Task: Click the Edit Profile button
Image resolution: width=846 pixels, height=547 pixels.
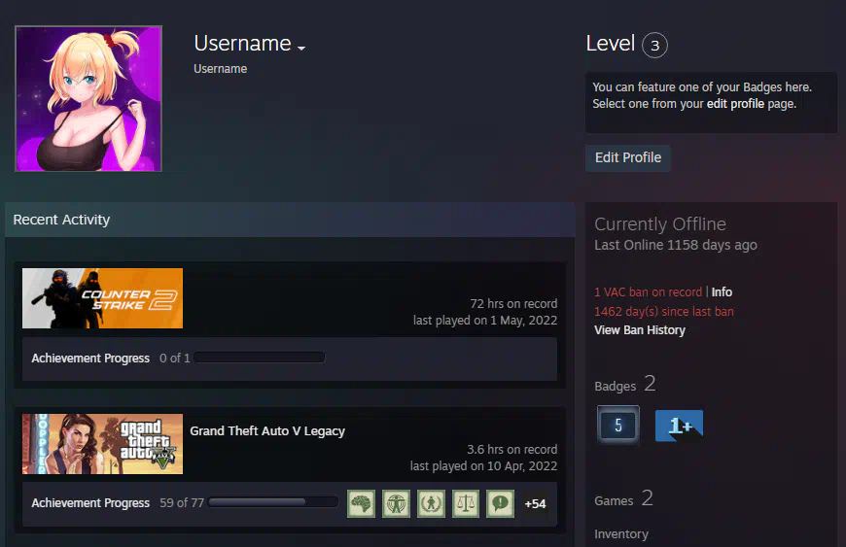Action: click(x=627, y=157)
